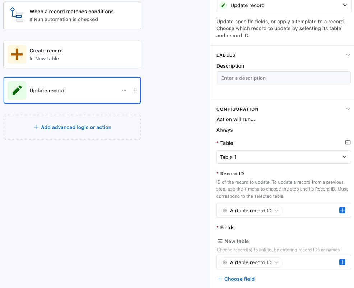Viewport: 354px width, 288px height.
Task: Expand Airtable record ID token in Record ID
Action: pos(276,211)
